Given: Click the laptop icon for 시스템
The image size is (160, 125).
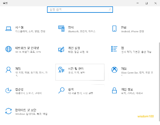Looking at the screenshot, I should point(9,29).
